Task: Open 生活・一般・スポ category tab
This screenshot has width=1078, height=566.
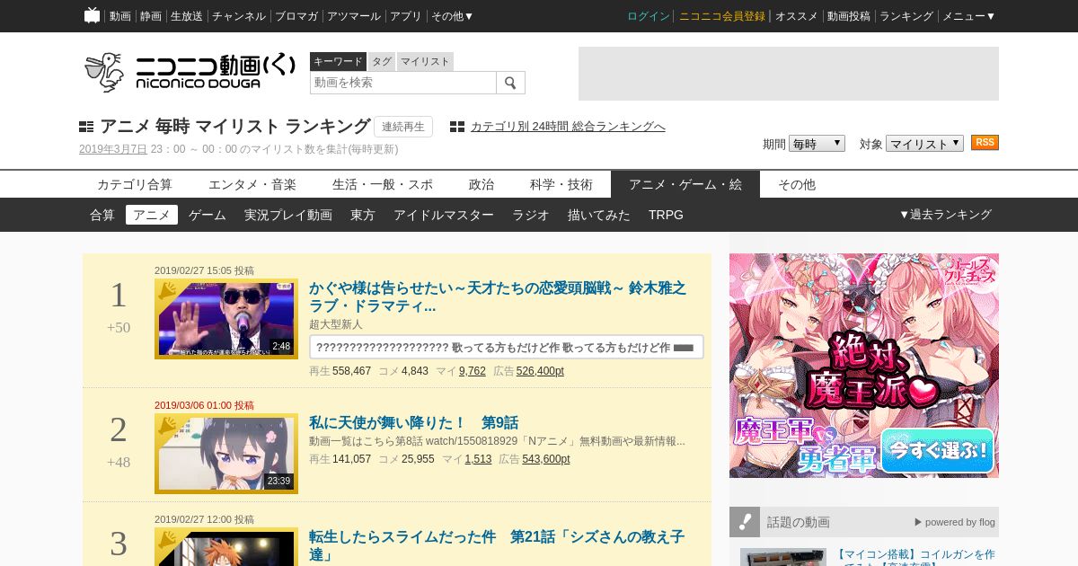Action: point(383,184)
